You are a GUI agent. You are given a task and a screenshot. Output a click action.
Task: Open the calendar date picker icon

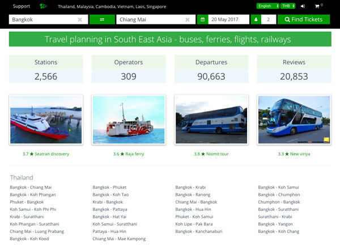pyautogui.click(x=202, y=19)
